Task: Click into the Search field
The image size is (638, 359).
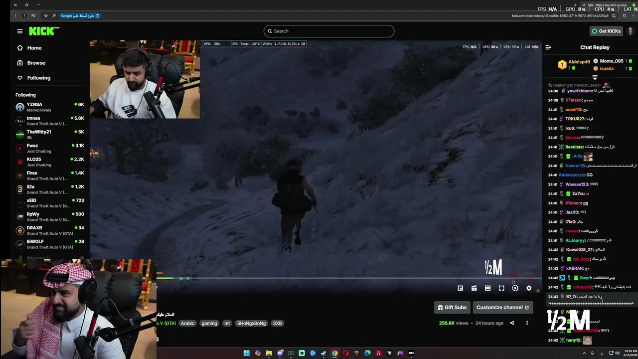Action: point(329,31)
